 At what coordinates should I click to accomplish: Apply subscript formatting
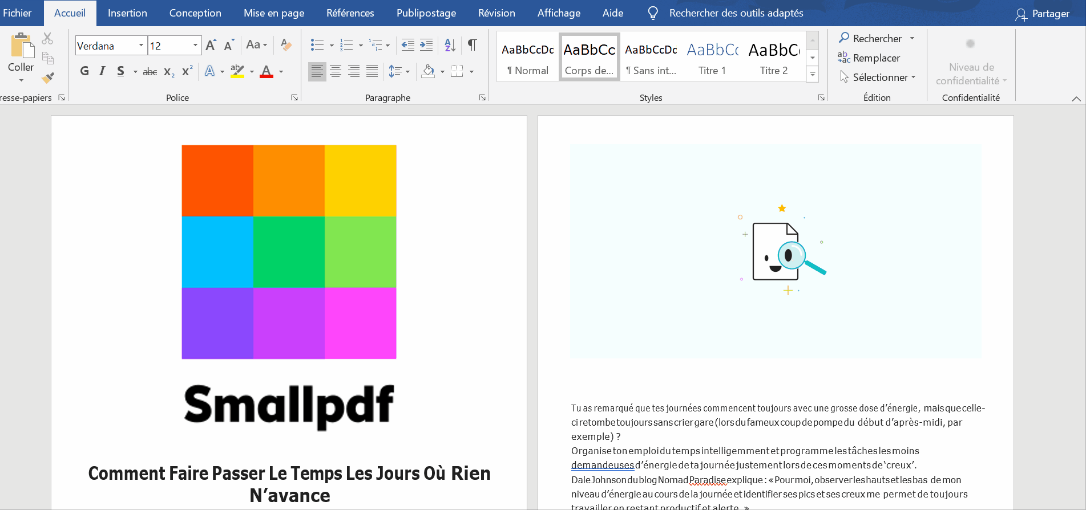coord(169,72)
